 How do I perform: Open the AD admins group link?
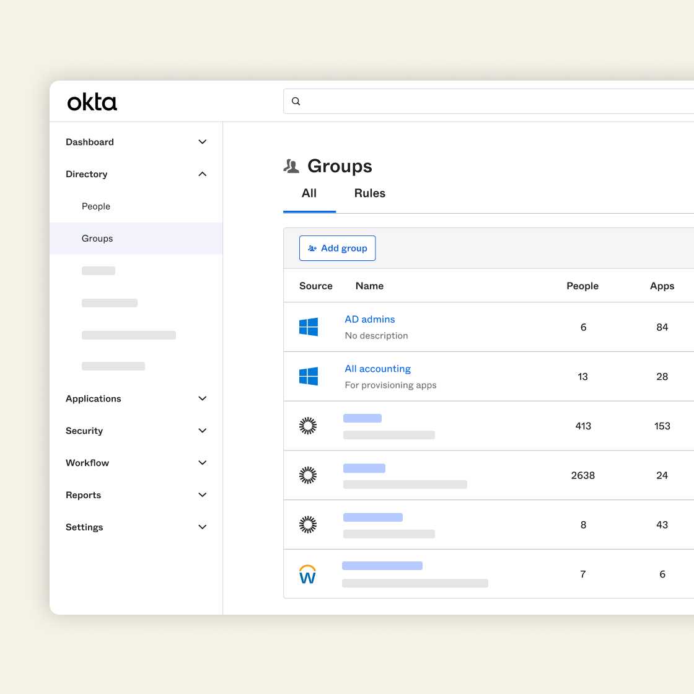(x=370, y=319)
